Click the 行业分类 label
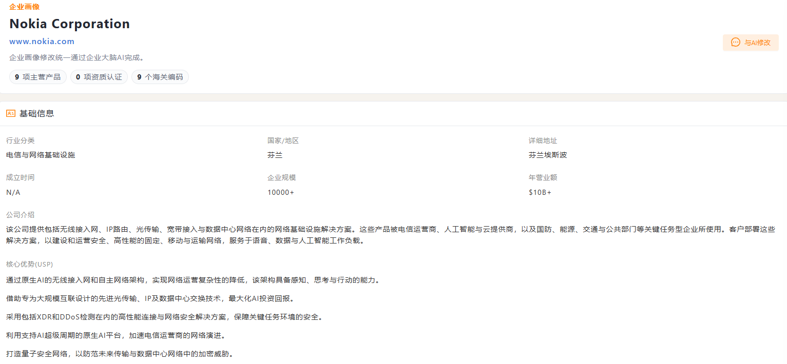This screenshot has width=787, height=364. point(21,140)
